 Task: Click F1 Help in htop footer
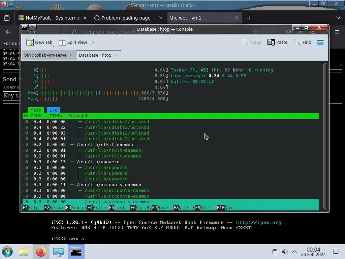tap(31, 208)
